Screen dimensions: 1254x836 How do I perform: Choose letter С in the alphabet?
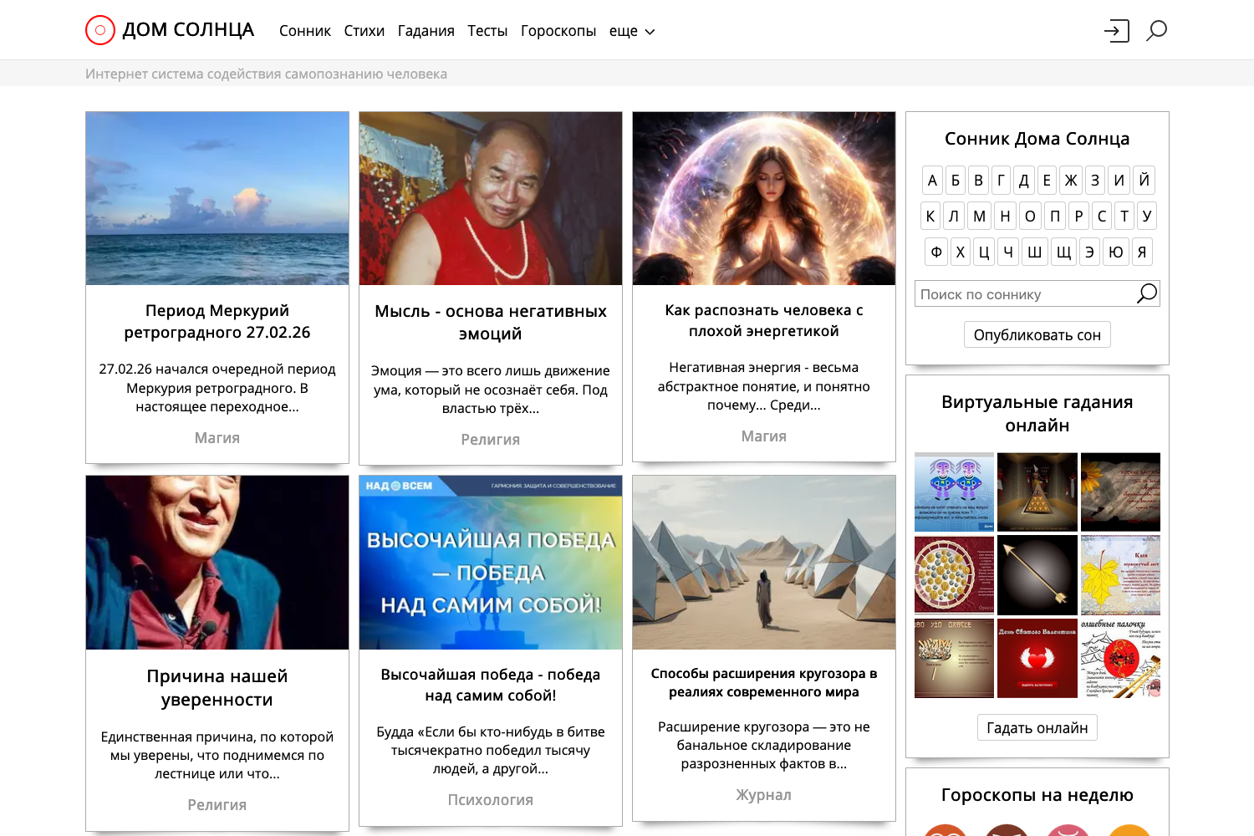[x=1102, y=216]
